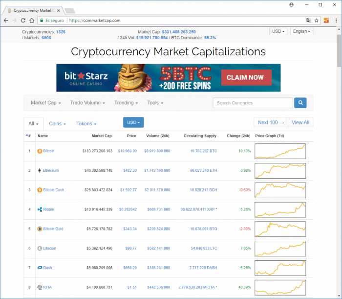Click the Bitcoin coin logo

(40, 151)
